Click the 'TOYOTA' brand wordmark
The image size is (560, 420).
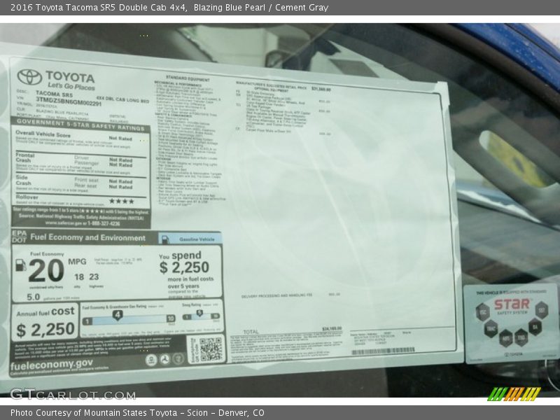pos(71,77)
